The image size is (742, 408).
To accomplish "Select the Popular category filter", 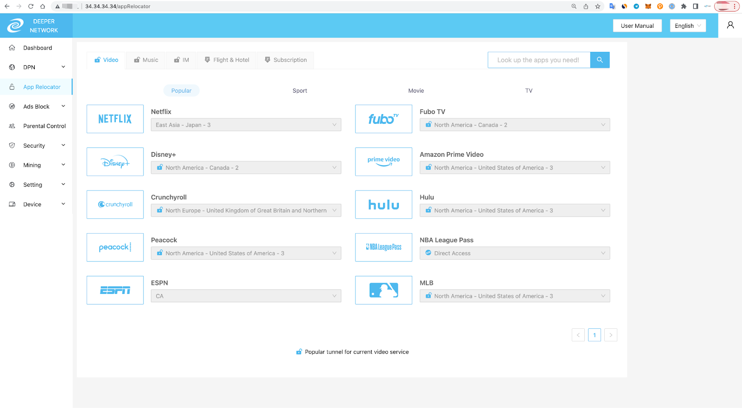I will pyautogui.click(x=181, y=91).
